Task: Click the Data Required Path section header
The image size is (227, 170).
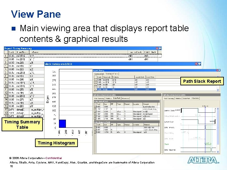Action: tap(127, 122)
